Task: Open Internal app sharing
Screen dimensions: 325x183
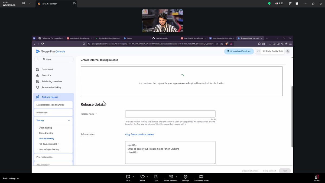Action: [49, 149]
